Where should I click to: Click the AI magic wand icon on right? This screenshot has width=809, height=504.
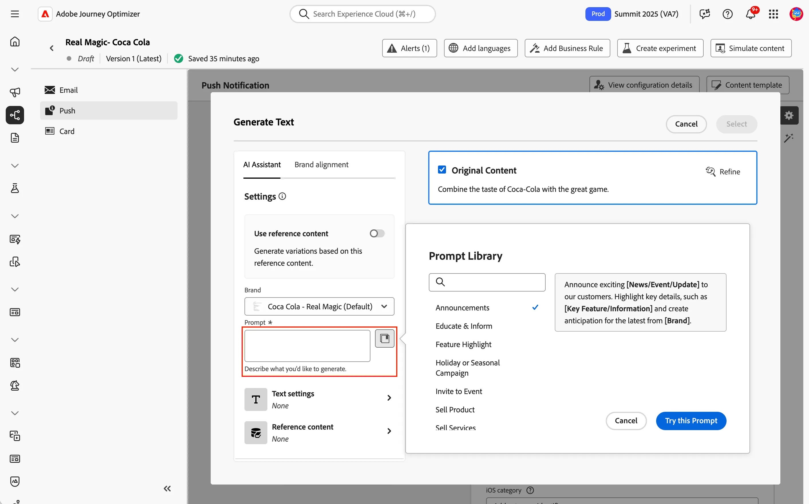tap(789, 138)
